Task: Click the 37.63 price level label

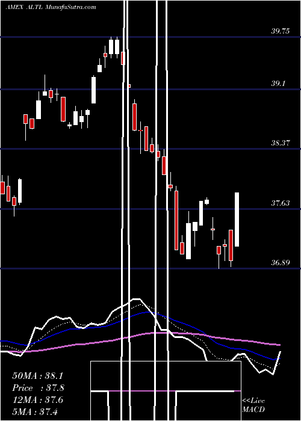Action: (281, 203)
